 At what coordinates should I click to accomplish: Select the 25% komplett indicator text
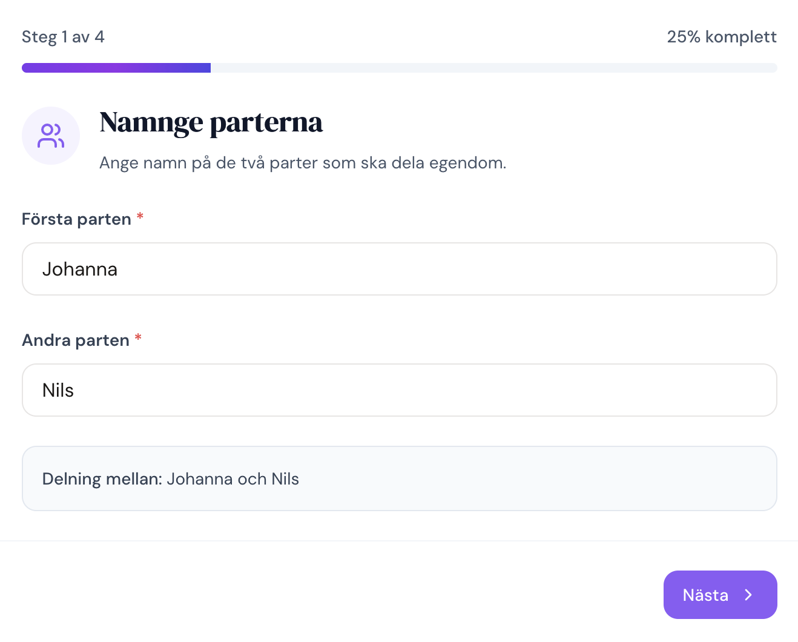pyautogui.click(x=722, y=37)
